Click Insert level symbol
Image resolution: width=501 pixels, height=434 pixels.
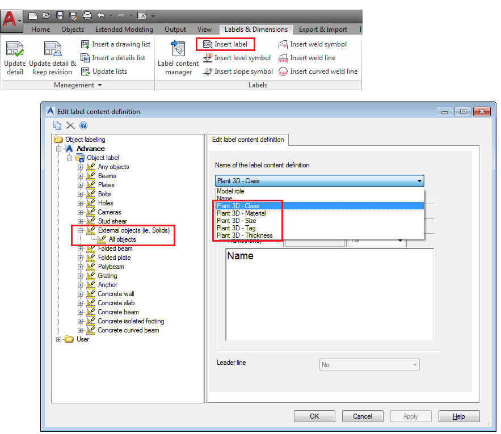coord(237,58)
